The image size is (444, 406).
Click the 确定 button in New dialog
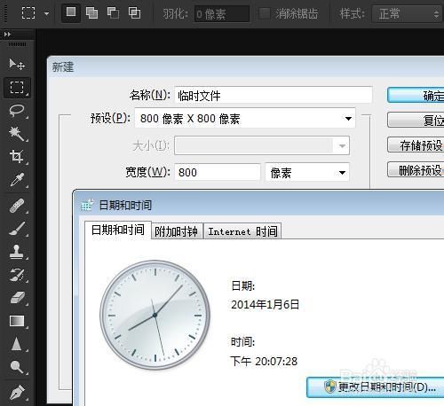click(416, 95)
